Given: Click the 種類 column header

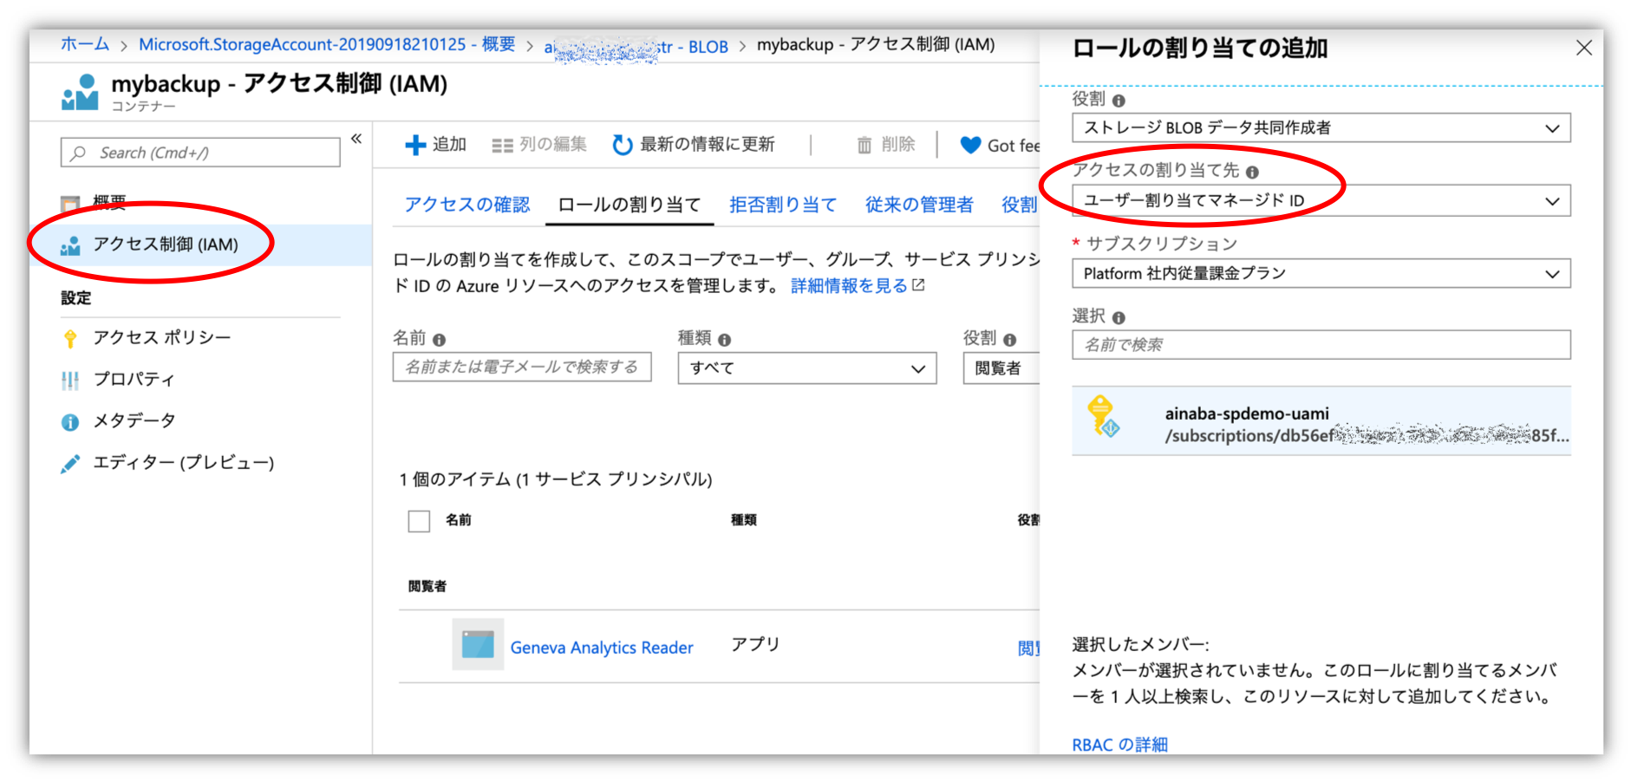Looking at the screenshot, I should pyautogui.click(x=744, y=520).
